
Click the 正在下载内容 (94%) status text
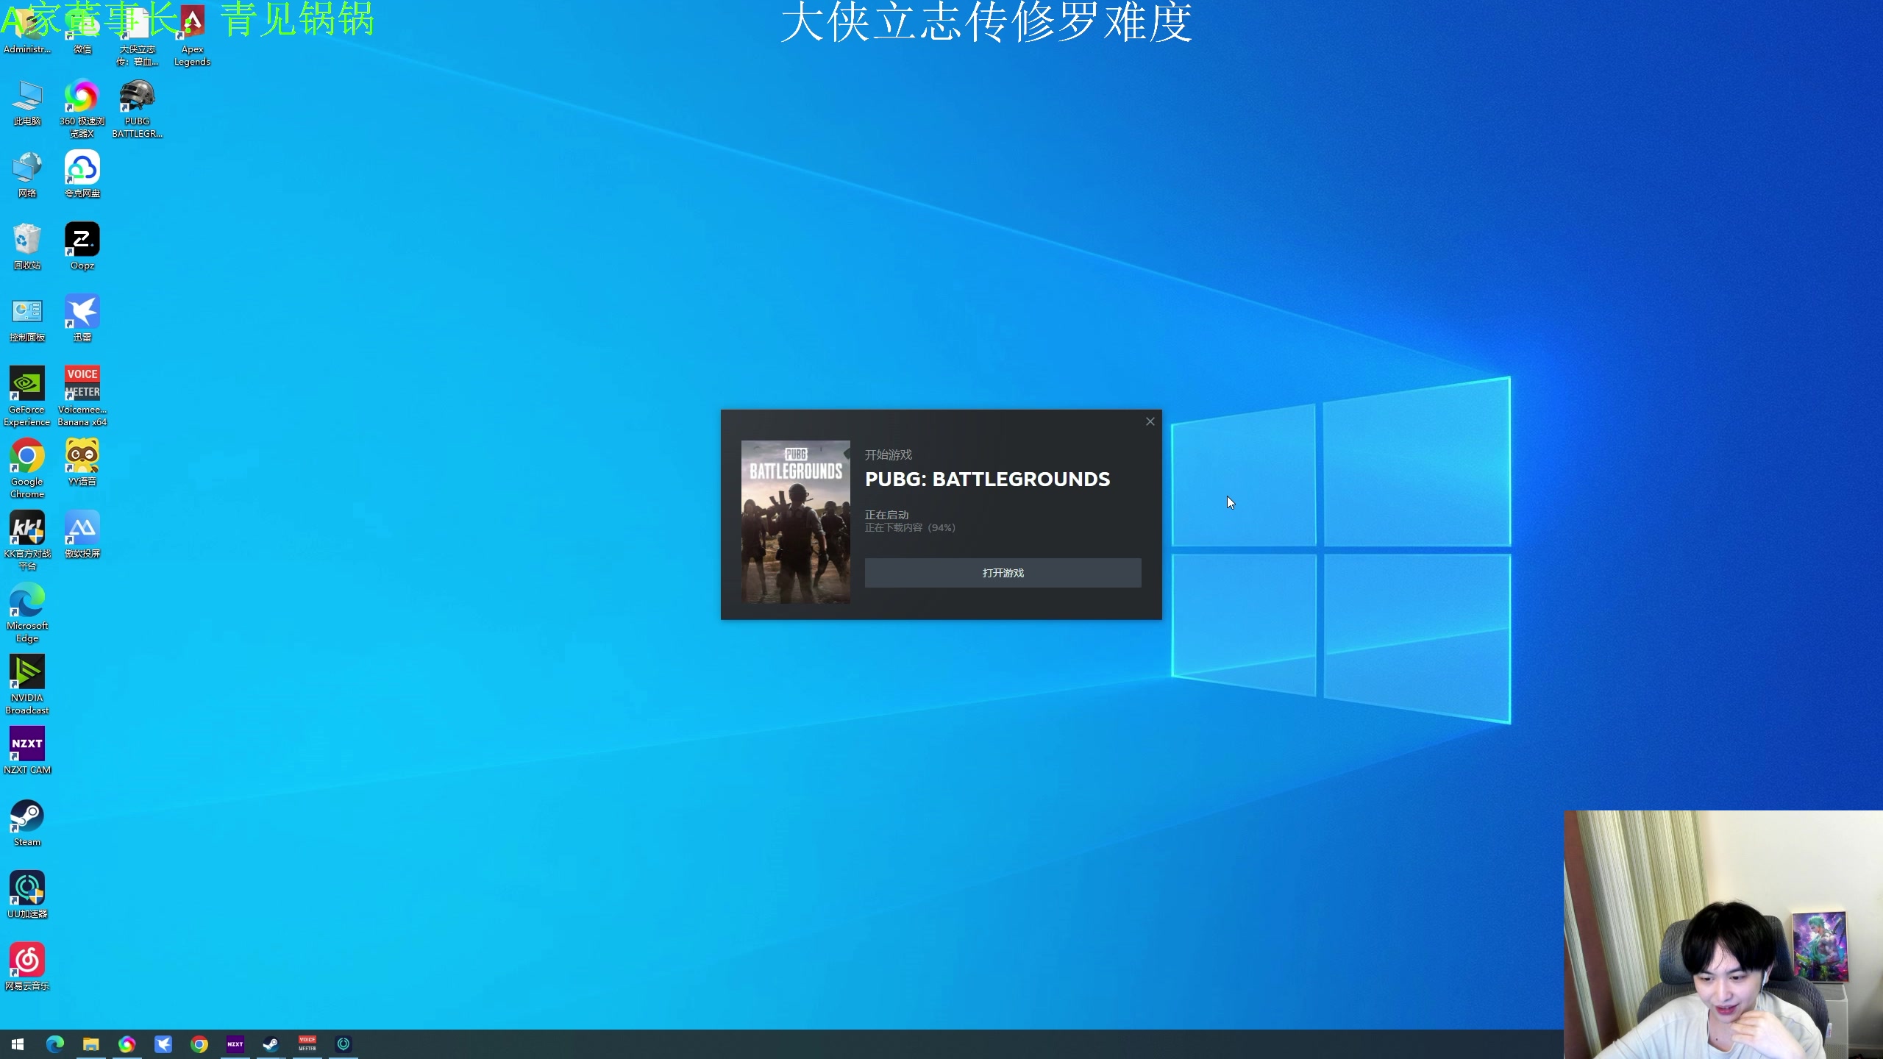tap(910, 528)
